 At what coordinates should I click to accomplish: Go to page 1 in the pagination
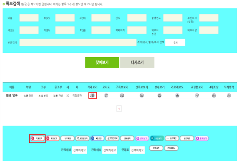[119, 109]
